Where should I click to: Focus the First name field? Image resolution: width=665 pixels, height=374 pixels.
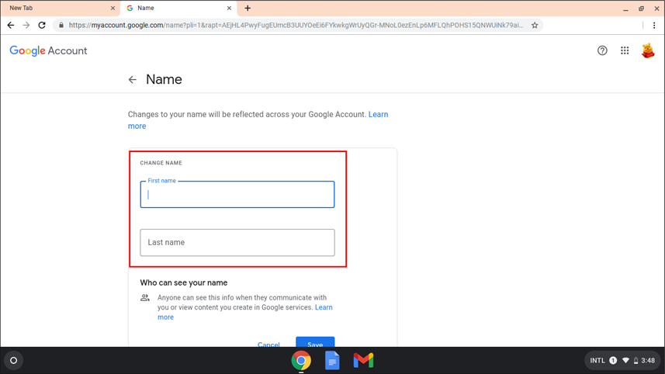237,195
